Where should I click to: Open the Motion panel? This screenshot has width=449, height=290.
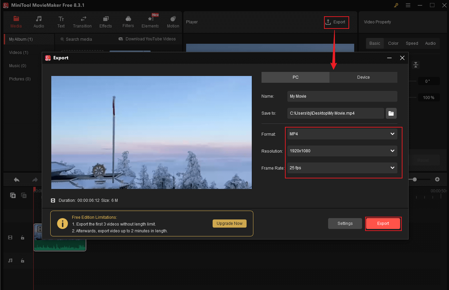pyautogui.click(x=173, y=22)
